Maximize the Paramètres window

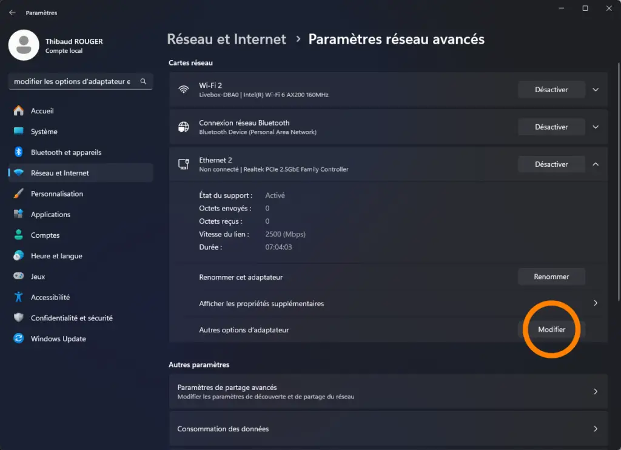[x=585, y=8]
